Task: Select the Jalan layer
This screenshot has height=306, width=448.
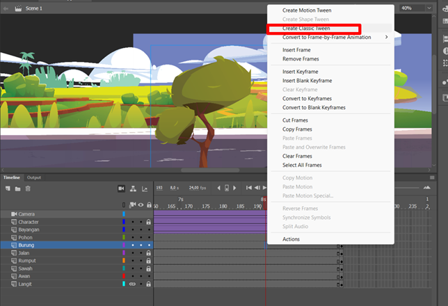Action: click(77, 253)
